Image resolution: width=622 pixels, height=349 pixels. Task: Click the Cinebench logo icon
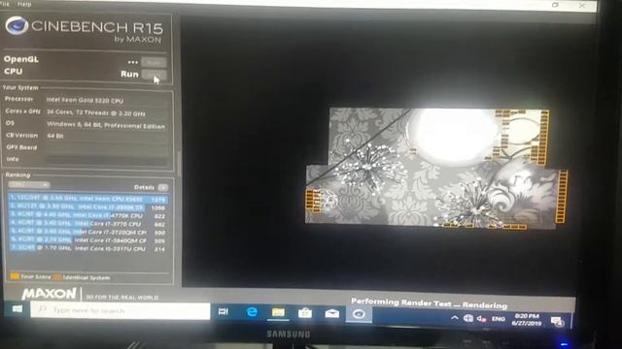(17, 26)
